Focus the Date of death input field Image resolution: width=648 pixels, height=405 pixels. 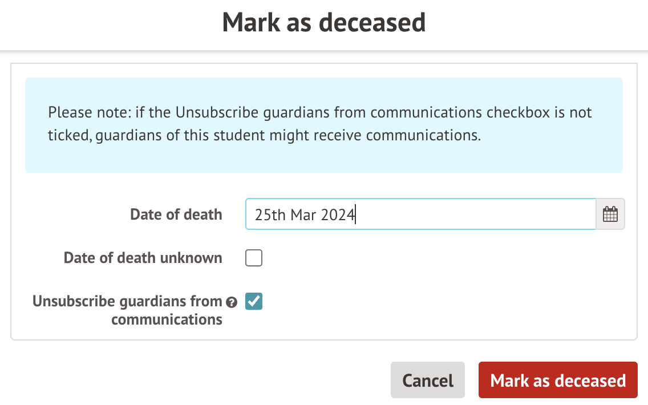coord(420,214)
